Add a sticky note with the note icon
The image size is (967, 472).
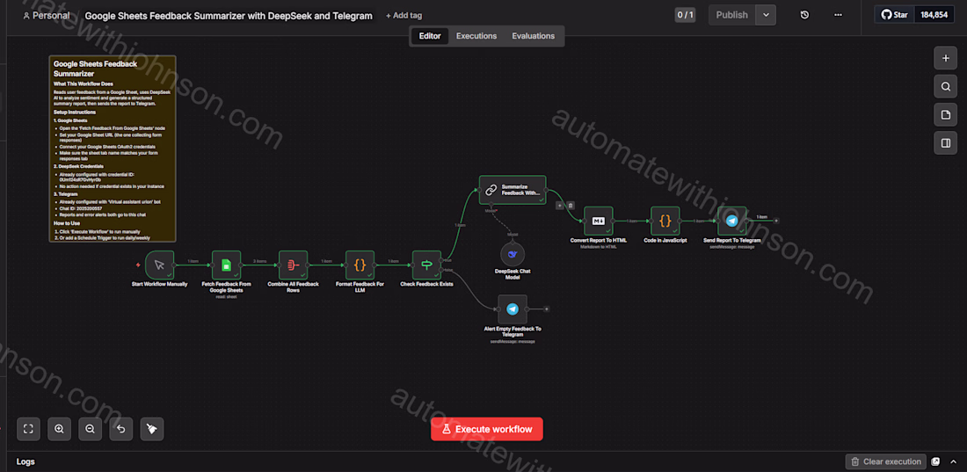(945, 115)
